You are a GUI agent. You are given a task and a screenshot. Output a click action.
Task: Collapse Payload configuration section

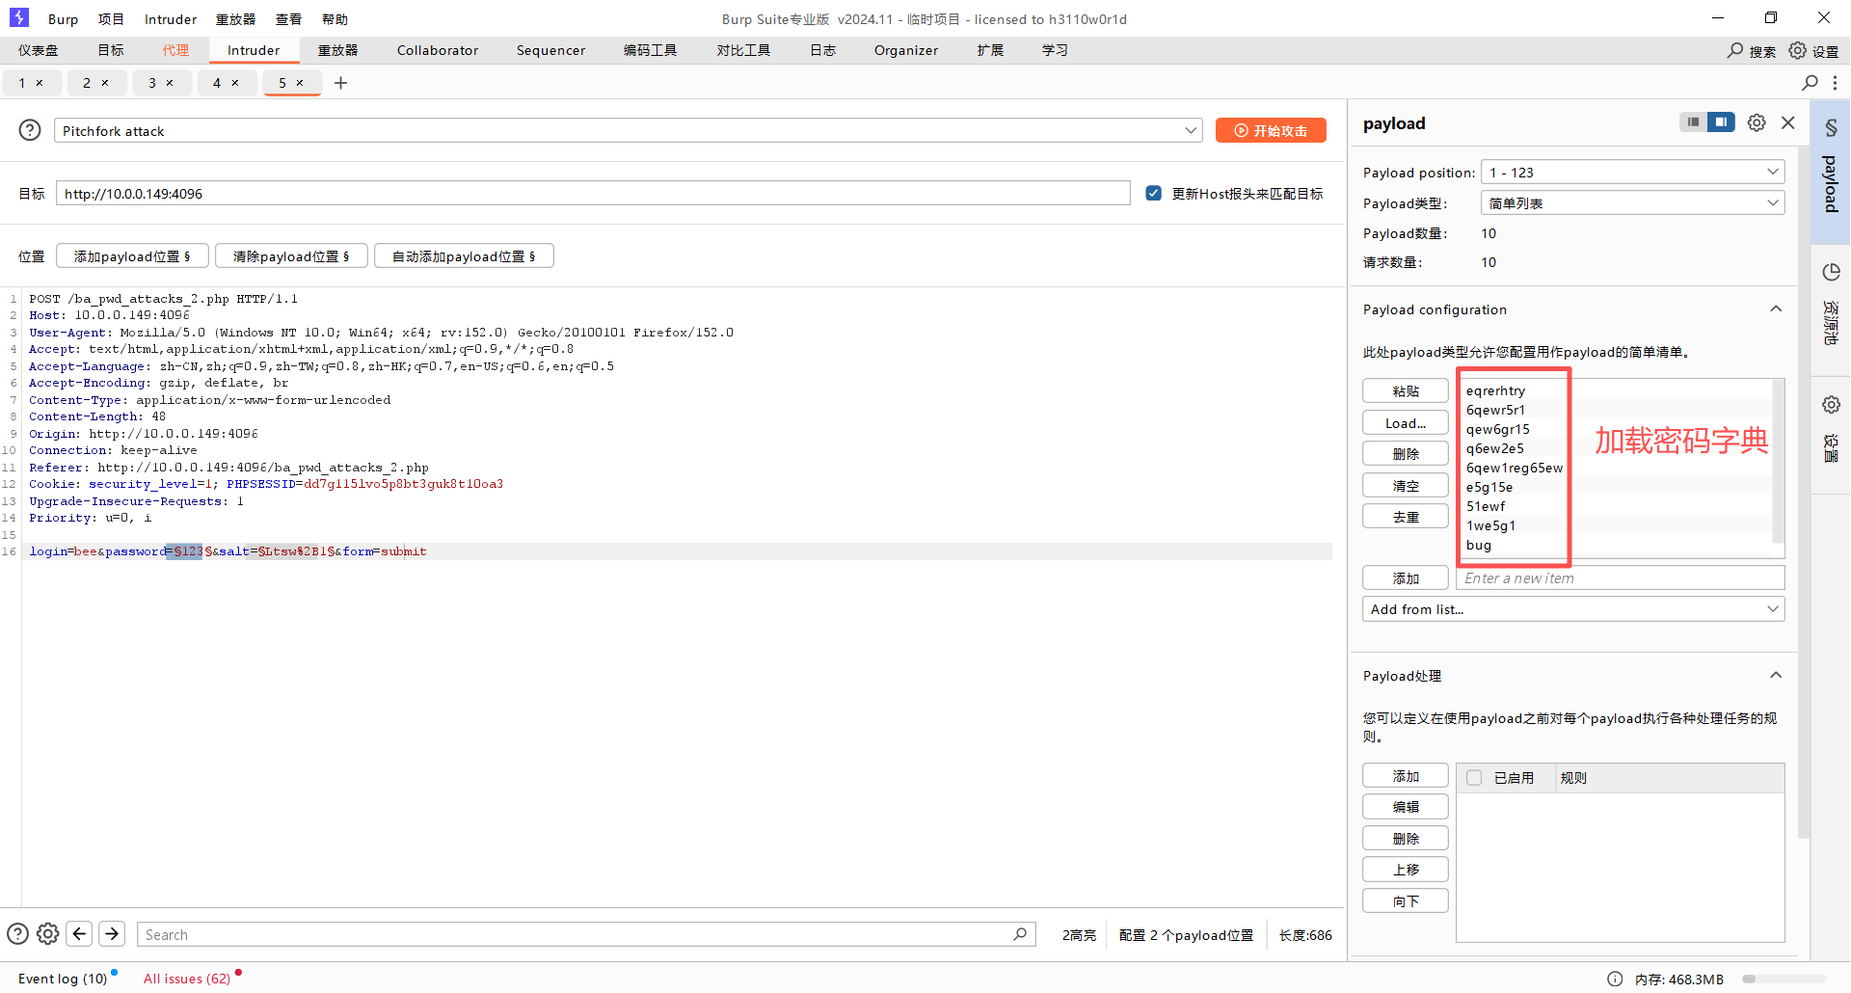coord(1776,309)
